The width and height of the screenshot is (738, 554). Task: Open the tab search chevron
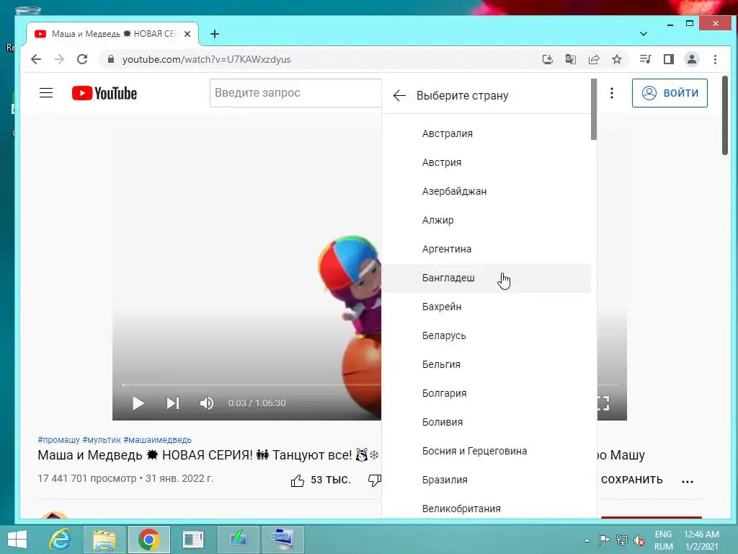coord(644,34)
